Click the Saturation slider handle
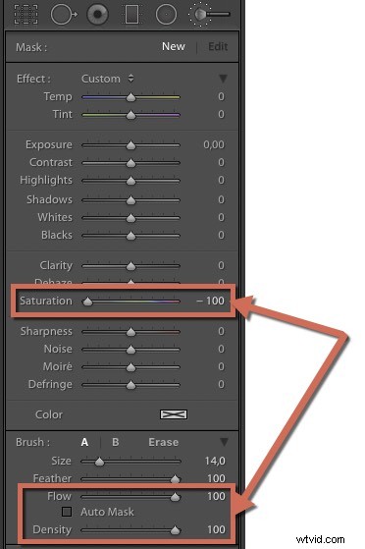 pyautogui.click(x=87, y=302)
